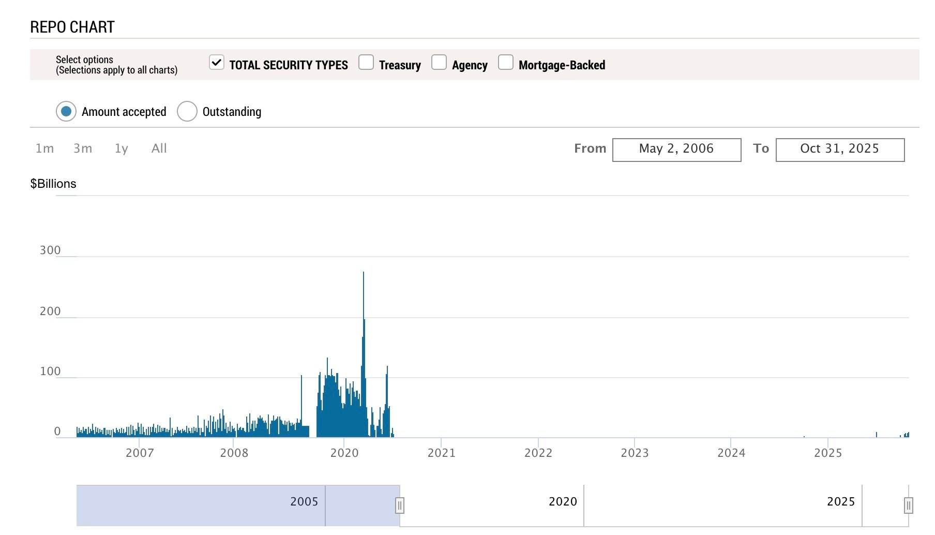The height and width of the screenshot is (535, 935).
Task: Show All data range
Action: pyautogui.click(x=159, y=148)
